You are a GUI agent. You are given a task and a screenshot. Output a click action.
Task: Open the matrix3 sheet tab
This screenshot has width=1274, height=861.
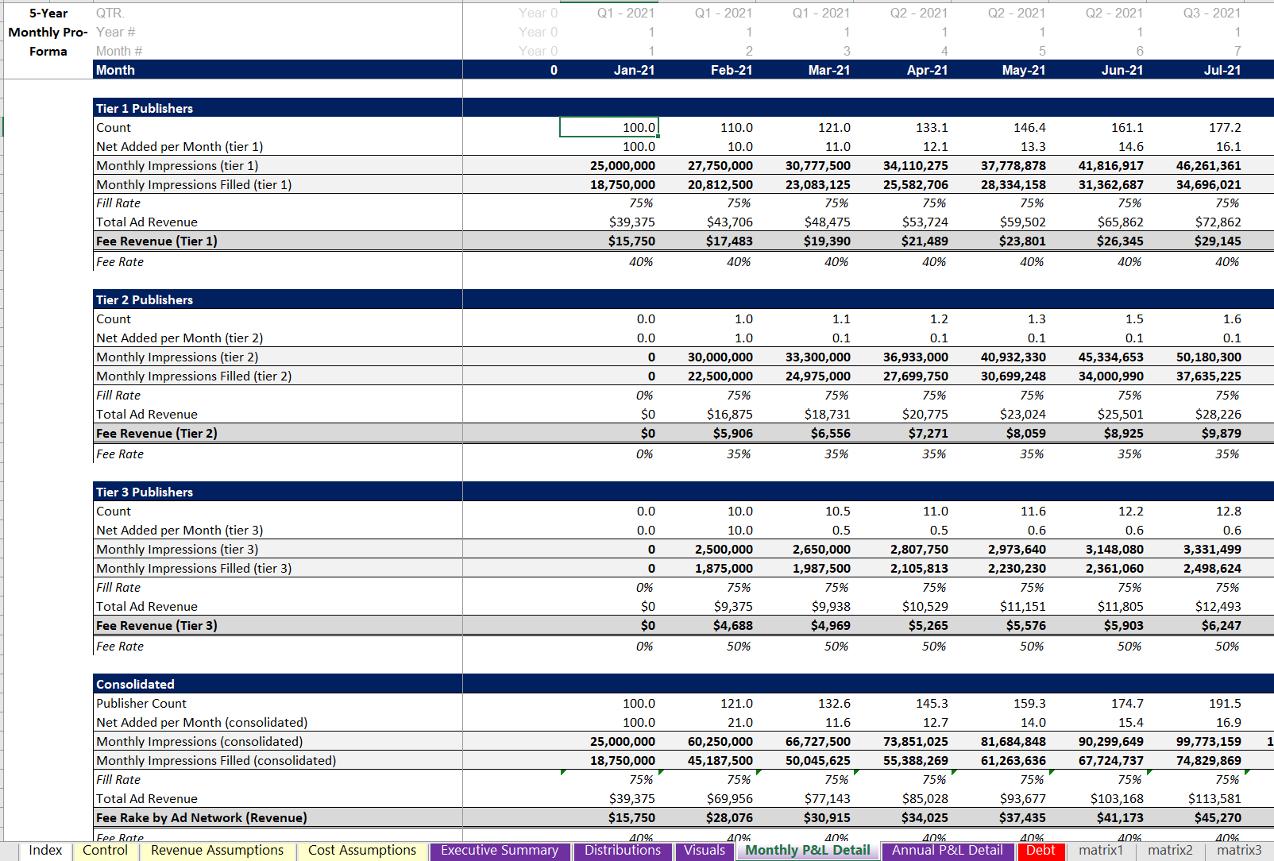click(x=1239, y=851)
